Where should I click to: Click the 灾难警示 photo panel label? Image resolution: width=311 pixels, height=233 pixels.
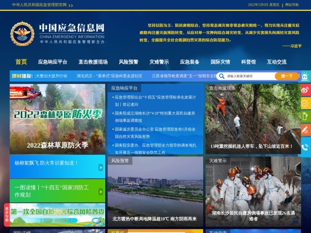218,161
